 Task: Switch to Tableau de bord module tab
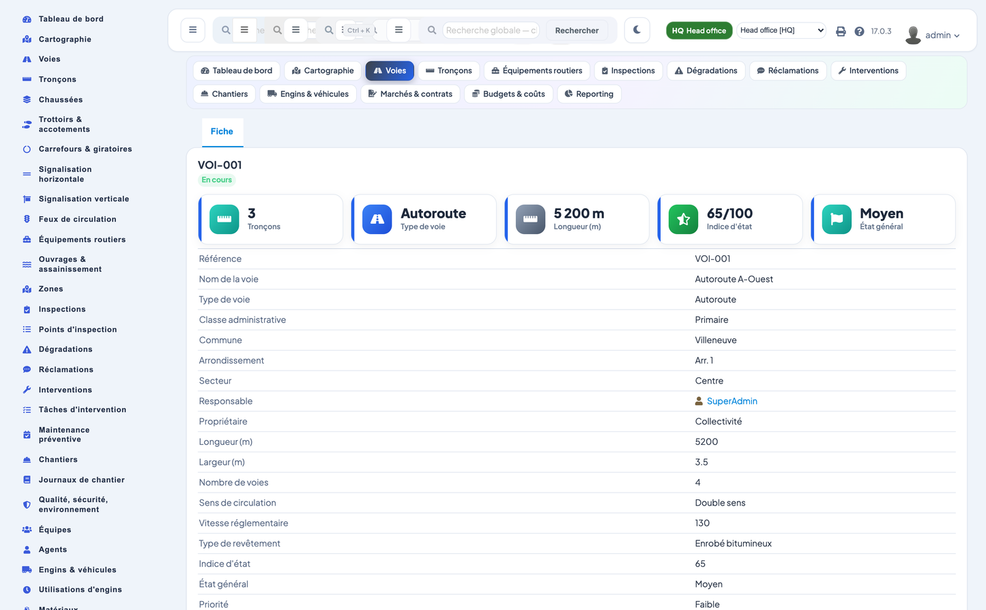click(237, 70)
